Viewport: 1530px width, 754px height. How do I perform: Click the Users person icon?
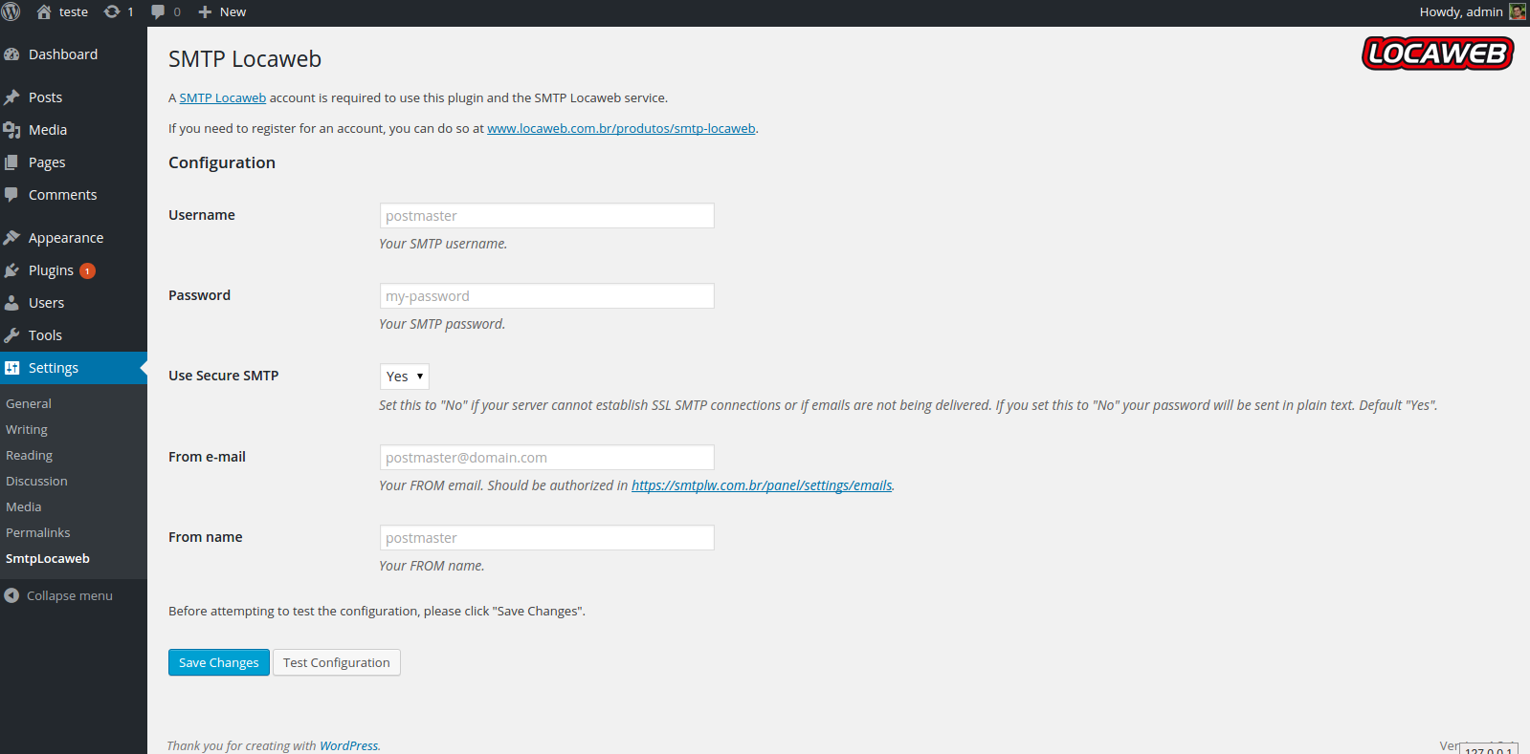click(11, 303)
